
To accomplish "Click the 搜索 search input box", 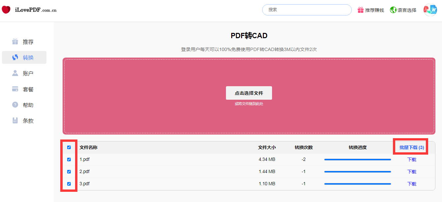I will coord(307,10).
